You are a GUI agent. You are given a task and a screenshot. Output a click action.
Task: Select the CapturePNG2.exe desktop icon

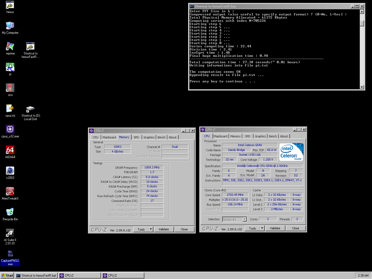click(x=10, y=257)
